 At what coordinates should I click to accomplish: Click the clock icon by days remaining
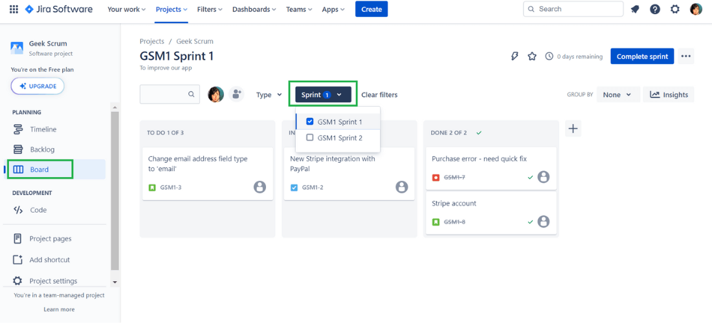[549, 56]
